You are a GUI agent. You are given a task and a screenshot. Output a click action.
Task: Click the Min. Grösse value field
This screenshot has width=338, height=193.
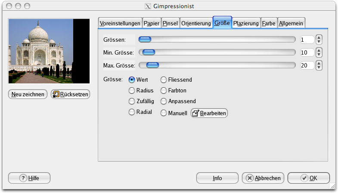click(307, 52)
